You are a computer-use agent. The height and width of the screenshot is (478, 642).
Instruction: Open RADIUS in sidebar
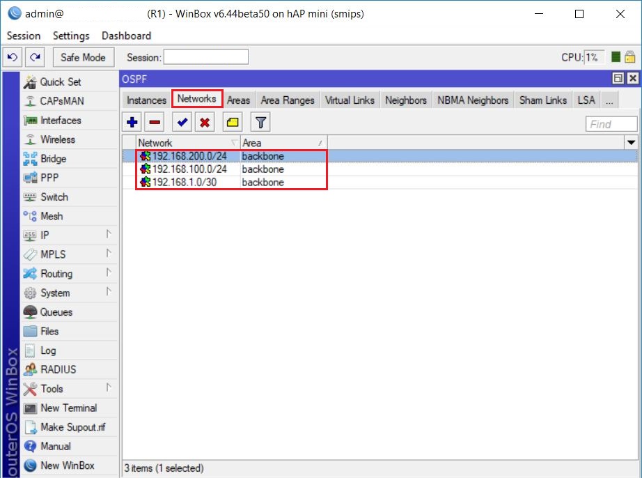point(69,369)
